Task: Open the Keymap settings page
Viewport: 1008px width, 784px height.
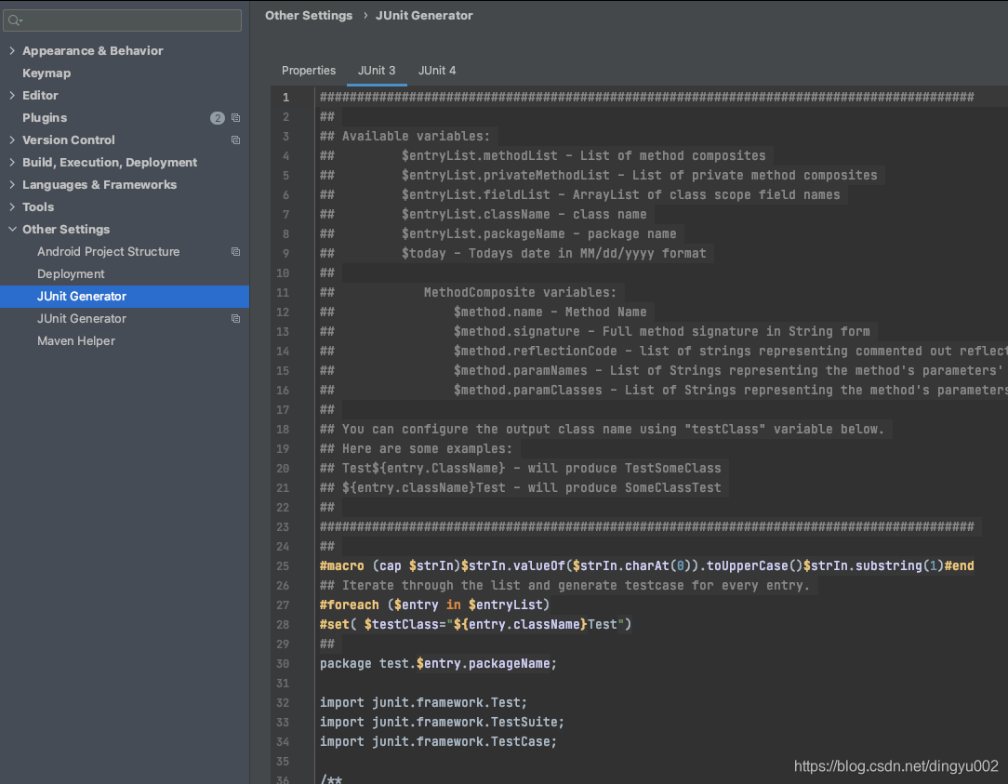Action: pos(46,73)
